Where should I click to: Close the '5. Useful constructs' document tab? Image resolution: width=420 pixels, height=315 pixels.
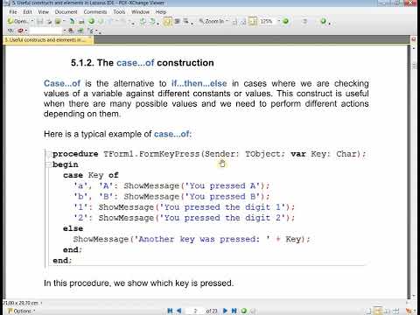tap(90, 38)
